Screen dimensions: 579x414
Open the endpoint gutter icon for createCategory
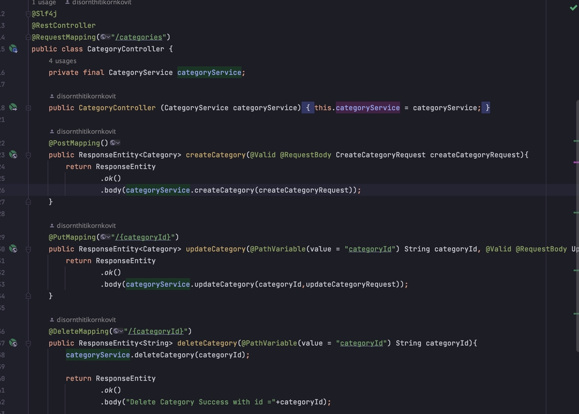13,155
